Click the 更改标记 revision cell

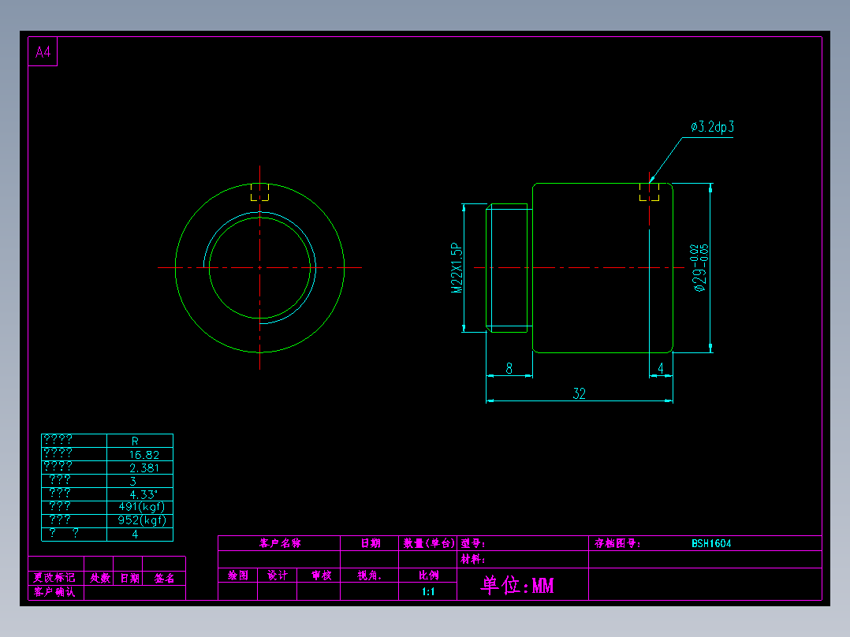(54, 578)
